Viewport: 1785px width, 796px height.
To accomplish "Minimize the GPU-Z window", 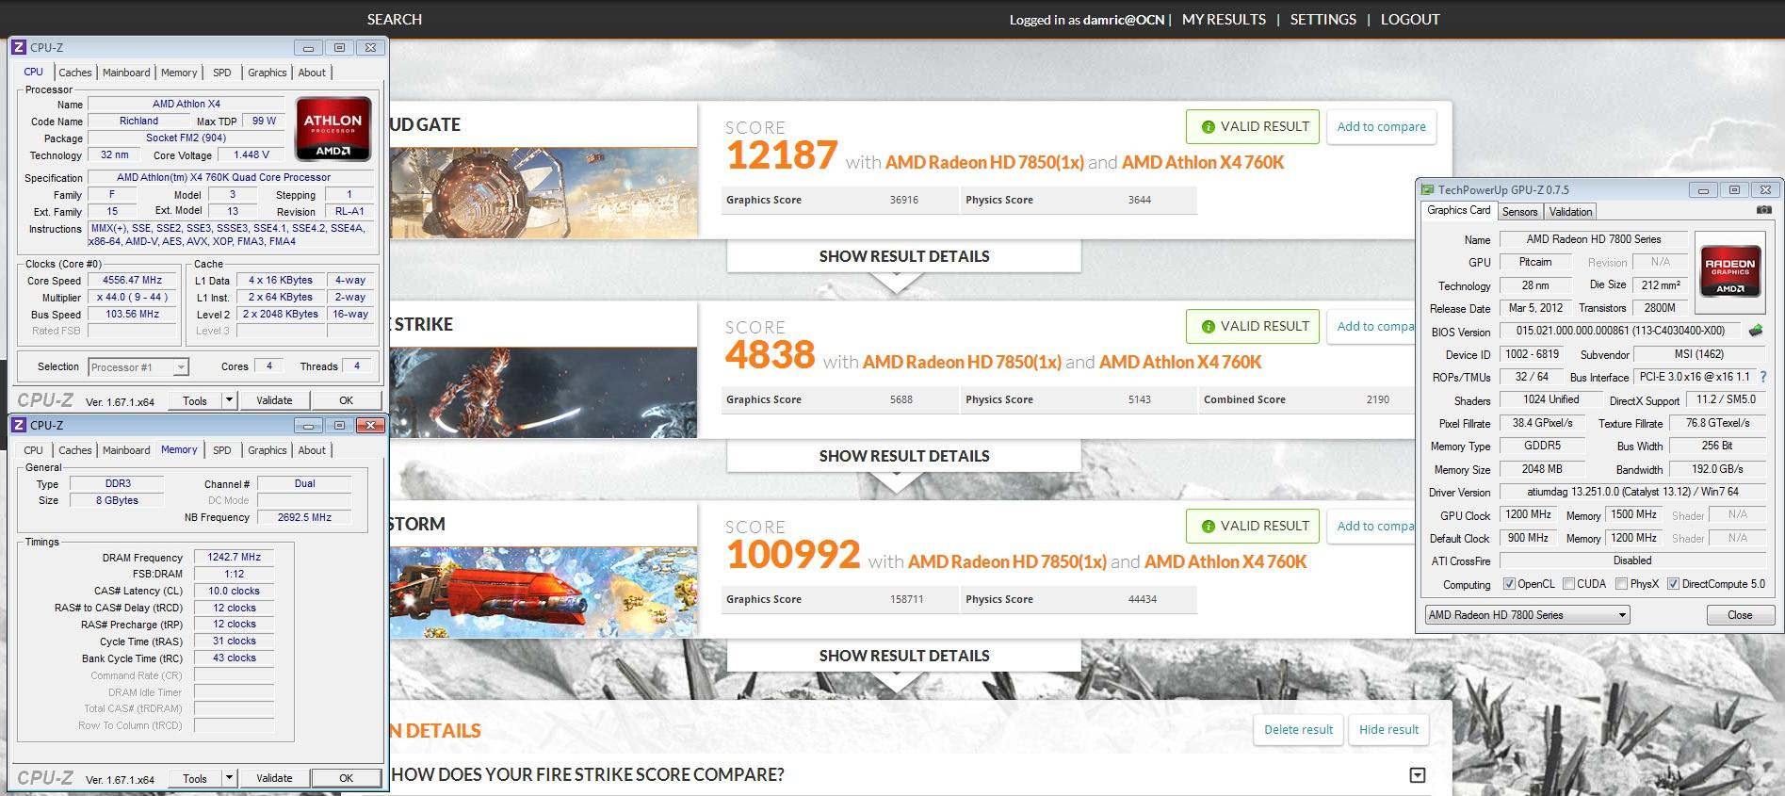I will pos(1703,190).
